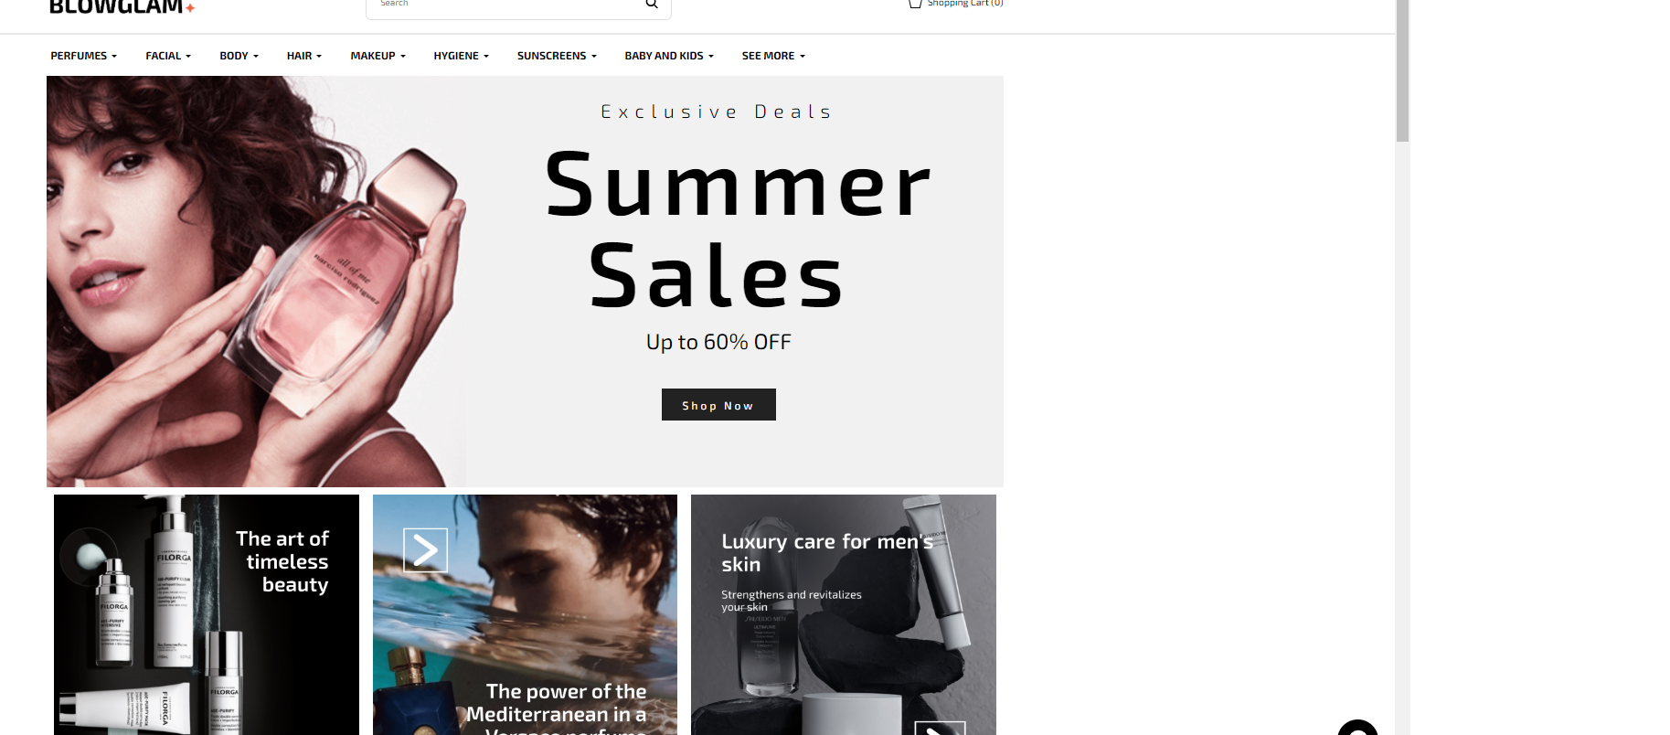1670x735 pixels.
Task: Open the Filorga timeless beauty banner
Action: coord(207,614)
